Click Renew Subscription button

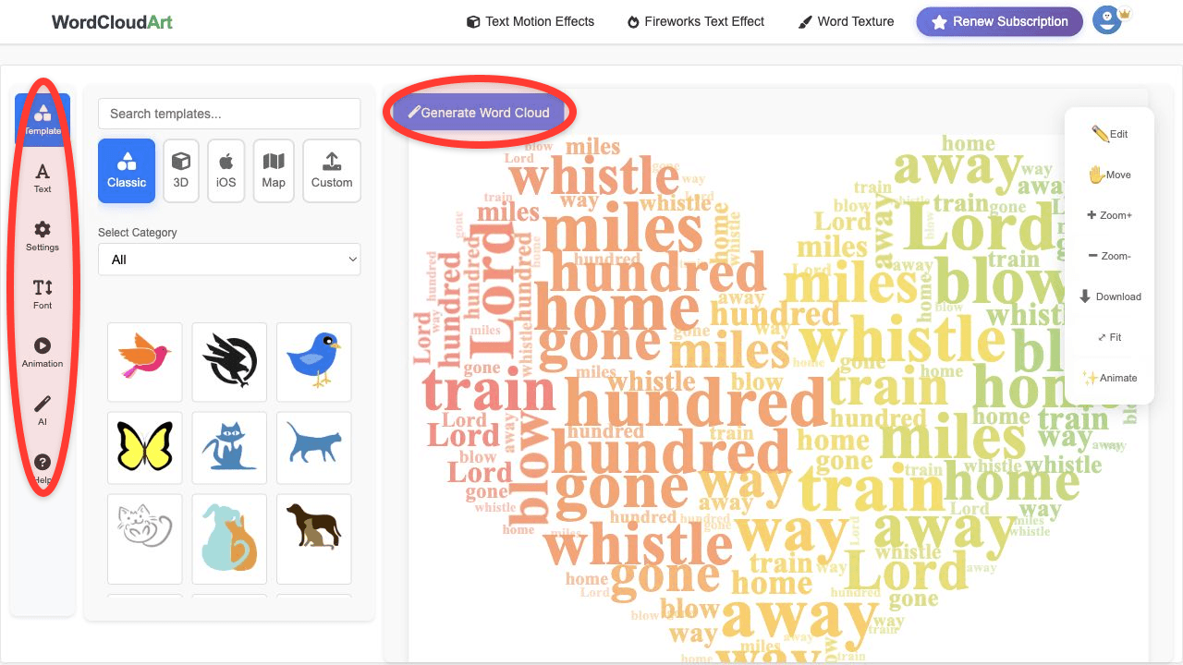click(999, 22)
